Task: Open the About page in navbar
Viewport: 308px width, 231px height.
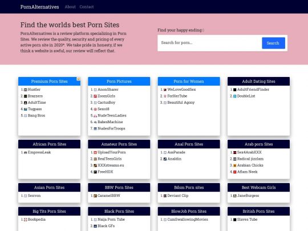Action: (x=70, y=7)
